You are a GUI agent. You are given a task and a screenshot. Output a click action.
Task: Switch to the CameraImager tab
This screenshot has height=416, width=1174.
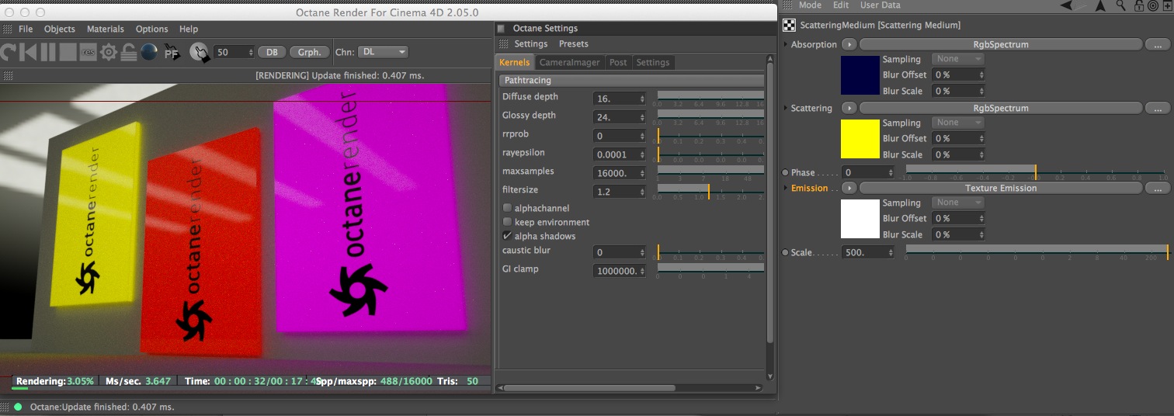pyautogui.click(x=570, y=62)
